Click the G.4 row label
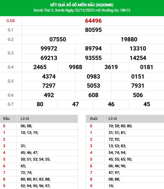164x189 pixels. pyautogui.click(x=11, y=67)
